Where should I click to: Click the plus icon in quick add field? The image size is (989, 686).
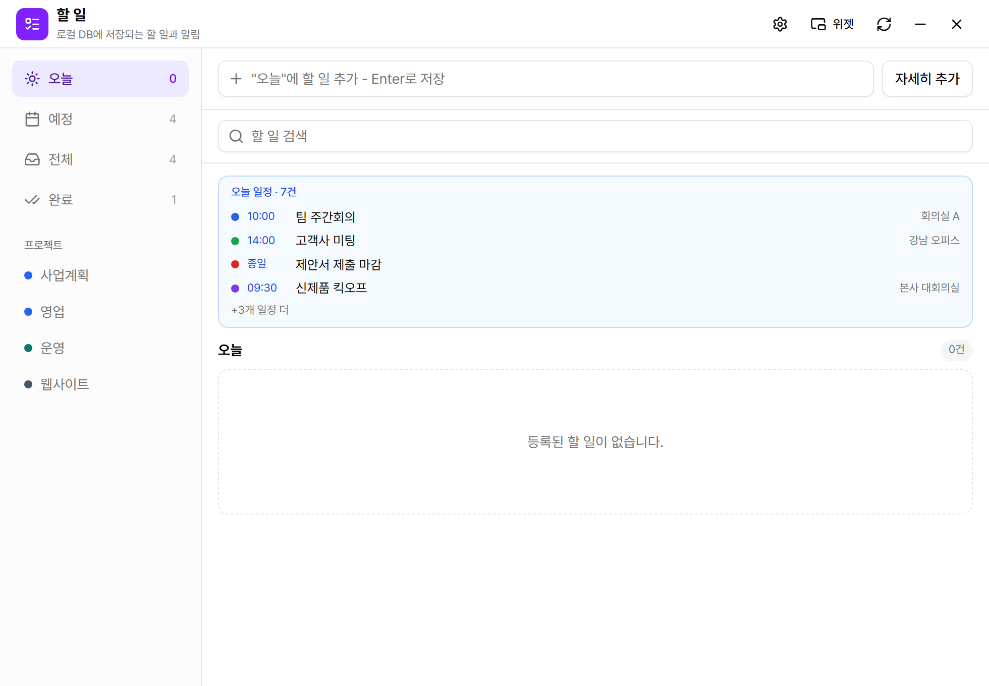point(236,79)
